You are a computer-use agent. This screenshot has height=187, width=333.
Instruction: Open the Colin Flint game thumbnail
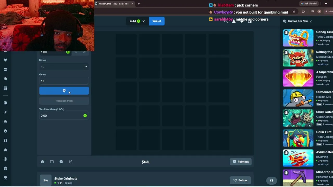(x=298, y=138)
